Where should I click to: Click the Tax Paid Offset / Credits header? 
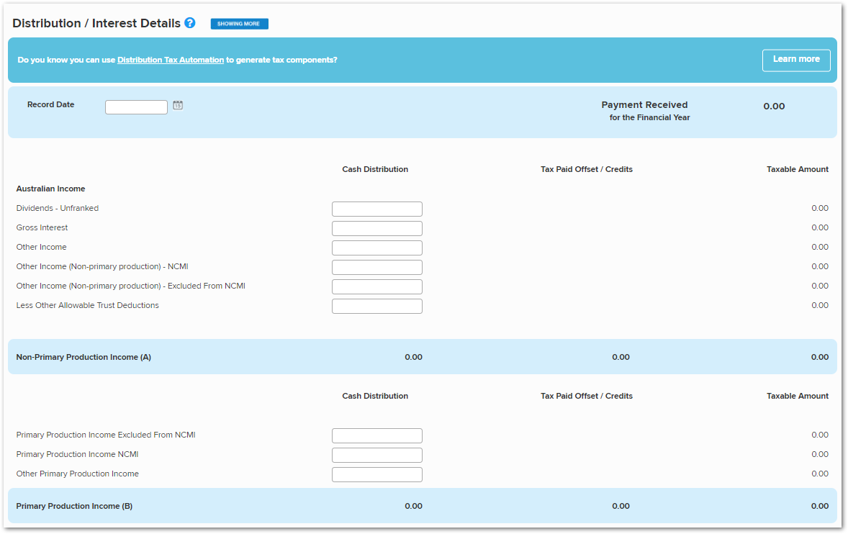pyautogui.click(x=586, y=169)
